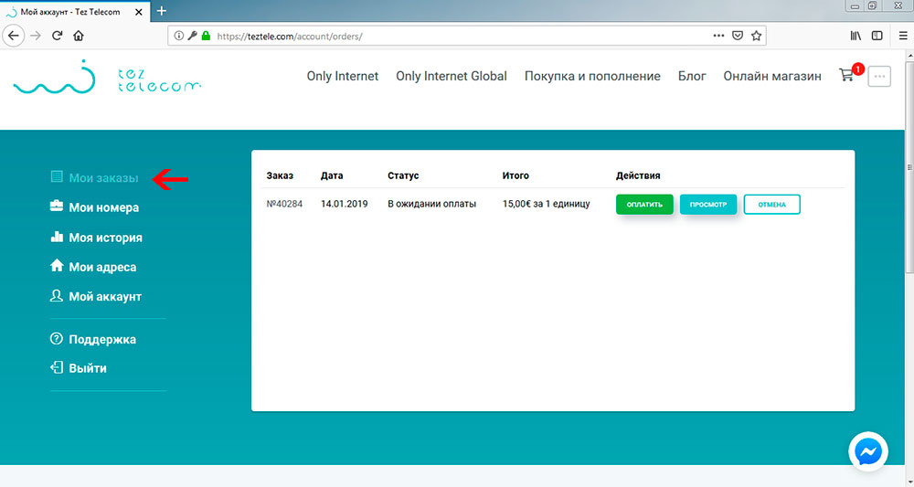Pay the order with the ОПЛАТИТЬ button
The height and width of the screenshot is (487, 914).
point(644,205)
